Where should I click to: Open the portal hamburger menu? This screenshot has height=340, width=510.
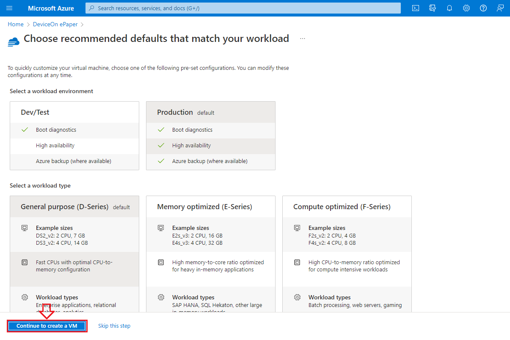(x=9, y=8)
